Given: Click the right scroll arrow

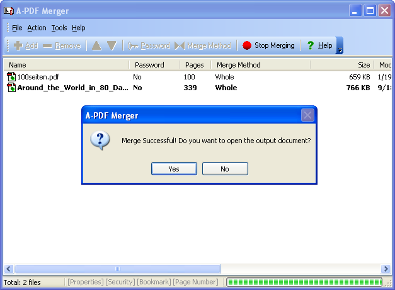Looking at the screenshot, I should tap(386, 269).
